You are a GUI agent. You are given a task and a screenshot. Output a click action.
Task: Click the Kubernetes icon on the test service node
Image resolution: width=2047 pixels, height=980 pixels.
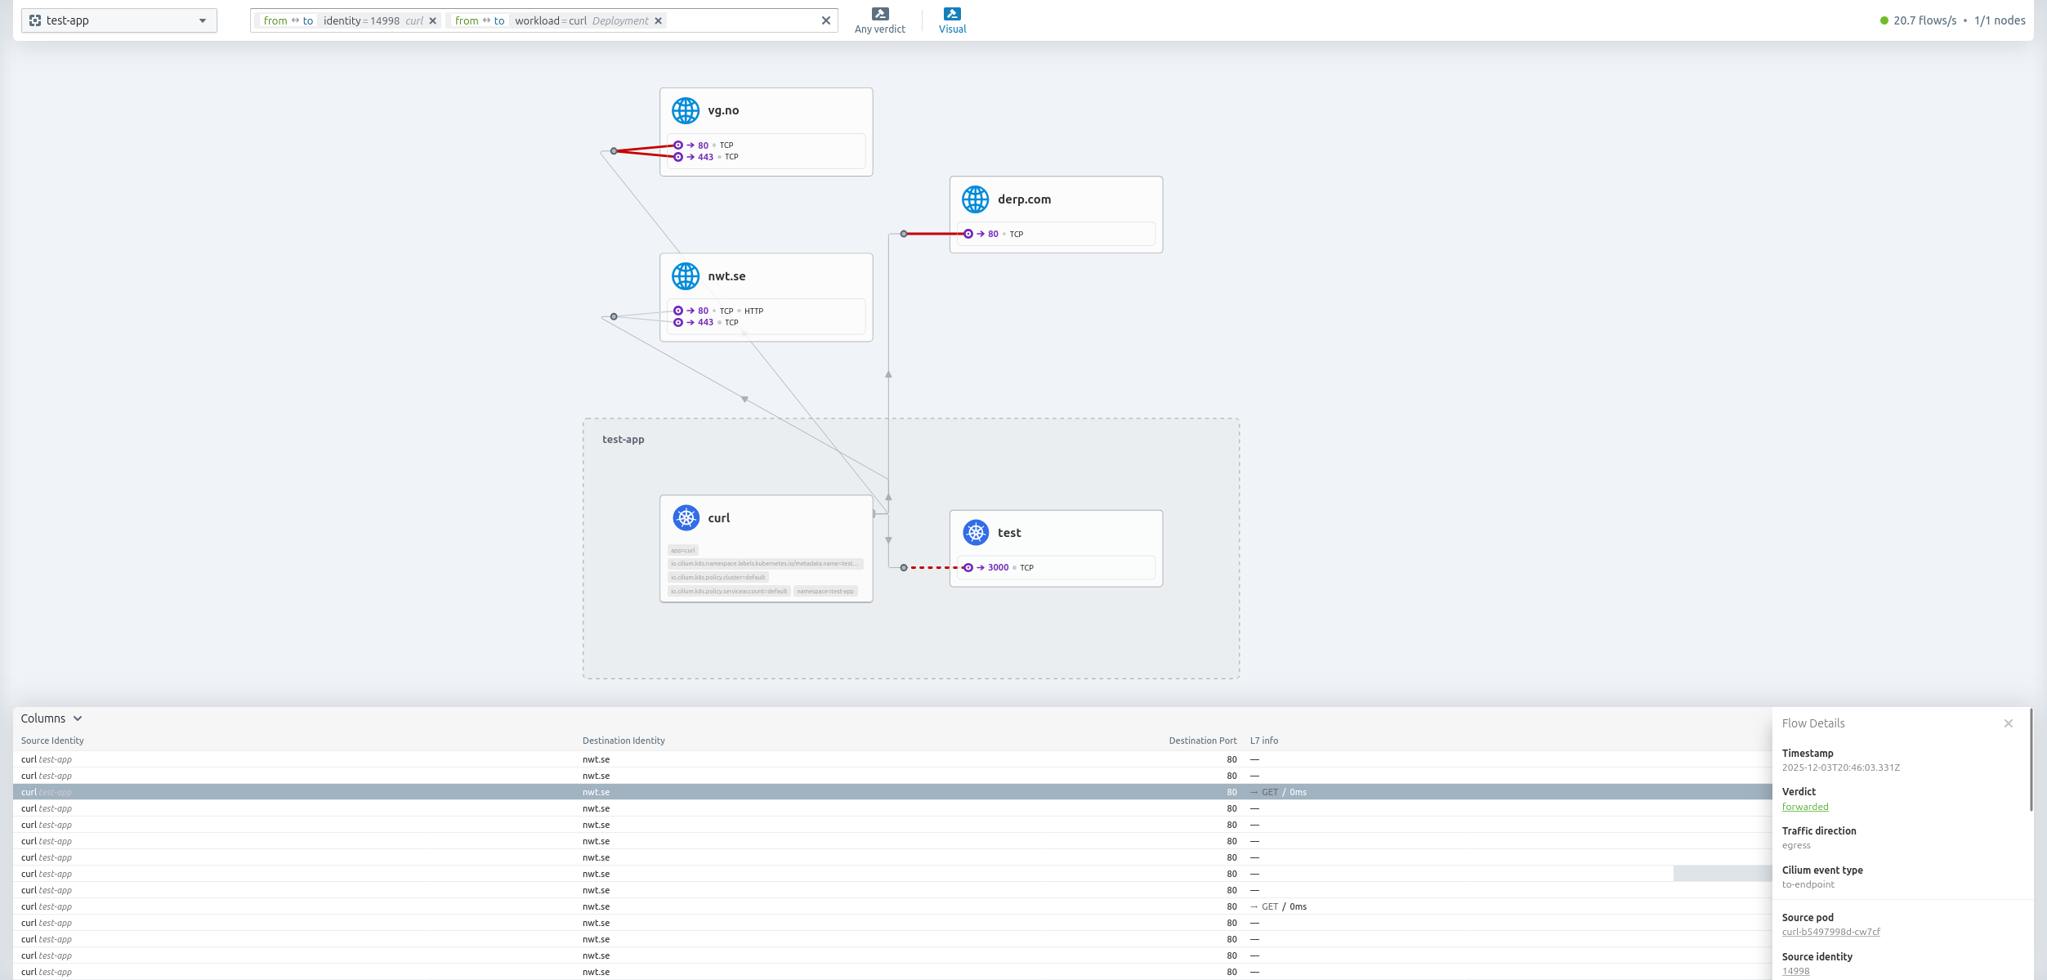tap(977, 532)
